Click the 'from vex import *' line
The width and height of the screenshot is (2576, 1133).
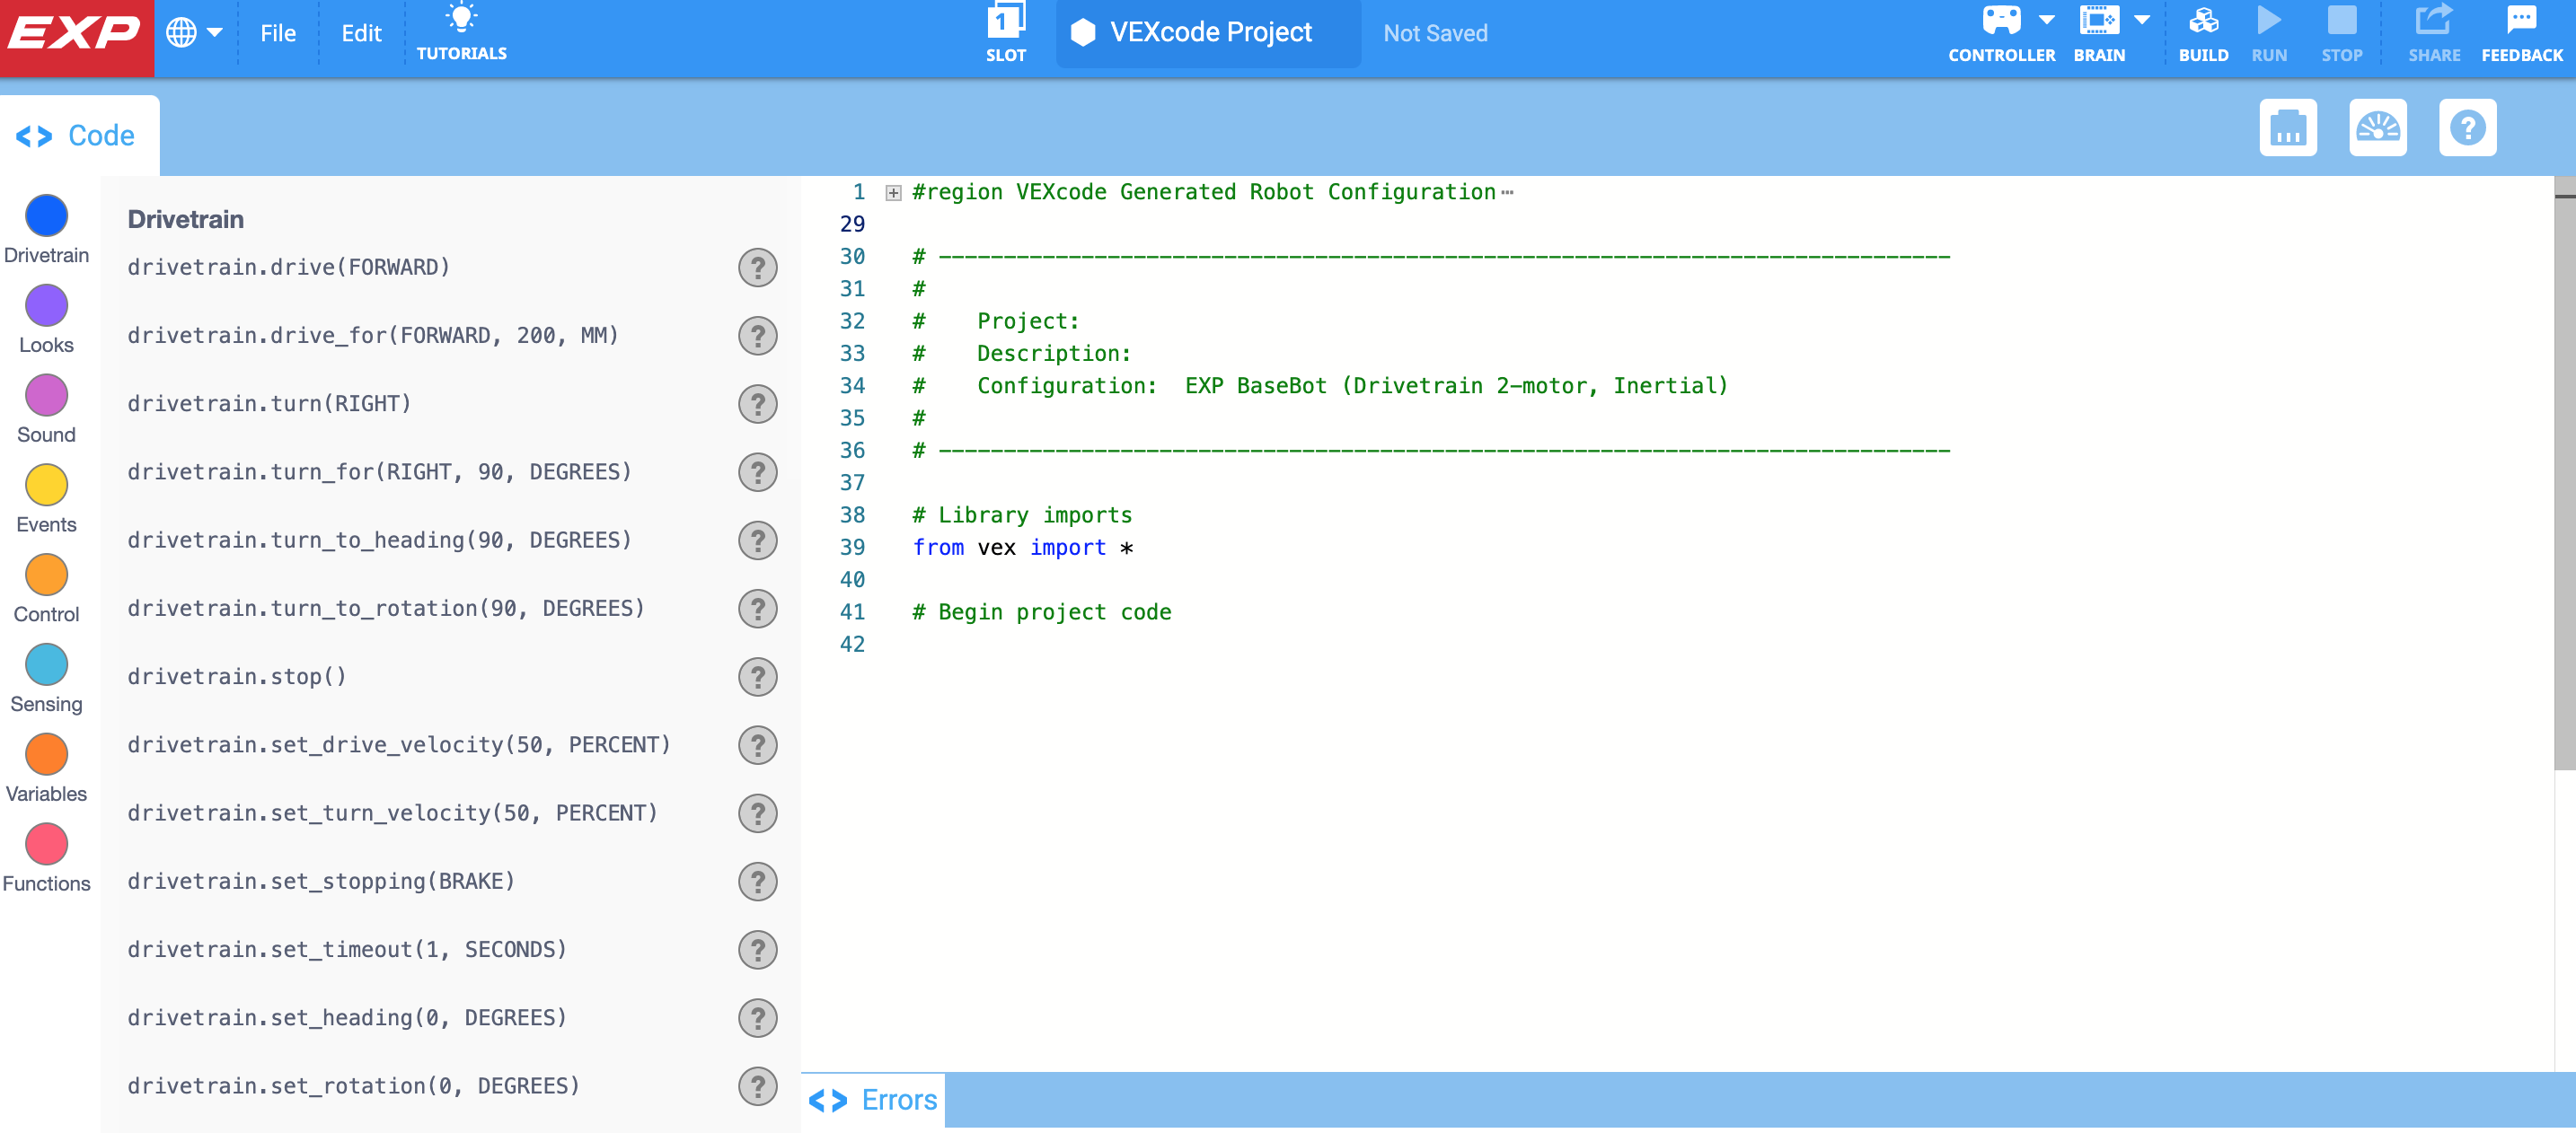[x=1022, y=547]
